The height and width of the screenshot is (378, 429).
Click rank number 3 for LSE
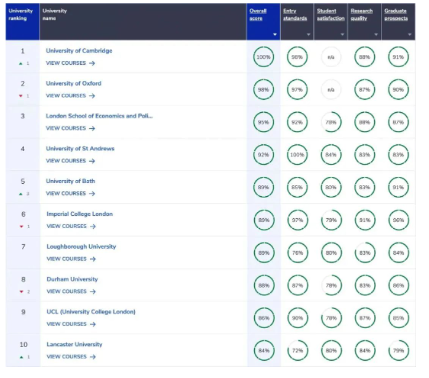(23, 116)
